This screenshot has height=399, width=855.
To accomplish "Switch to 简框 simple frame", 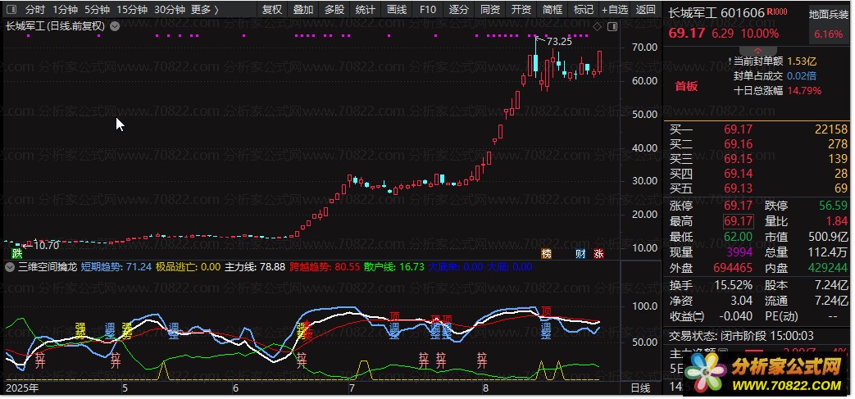I will tap(553, 9).
